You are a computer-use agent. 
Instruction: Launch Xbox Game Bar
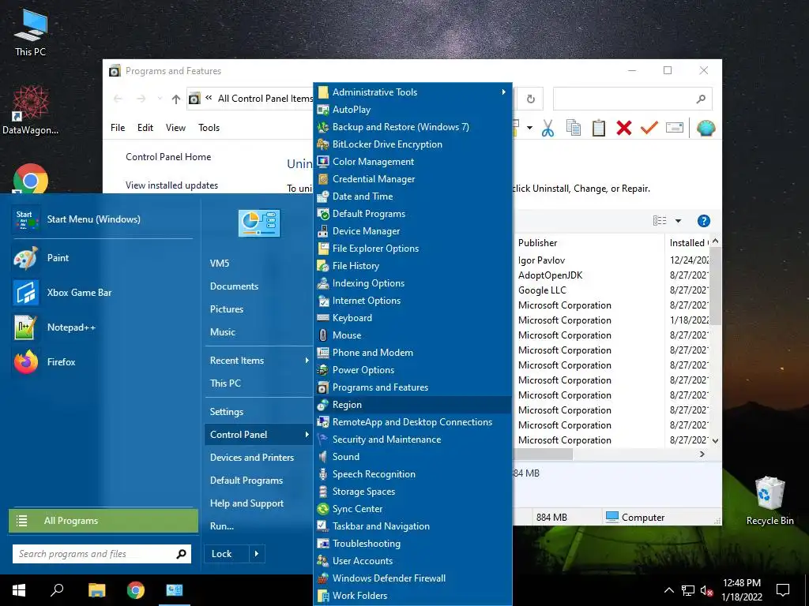click(x=102, y=292)
